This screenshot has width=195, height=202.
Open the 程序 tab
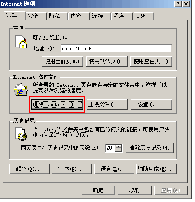point(121,16)
